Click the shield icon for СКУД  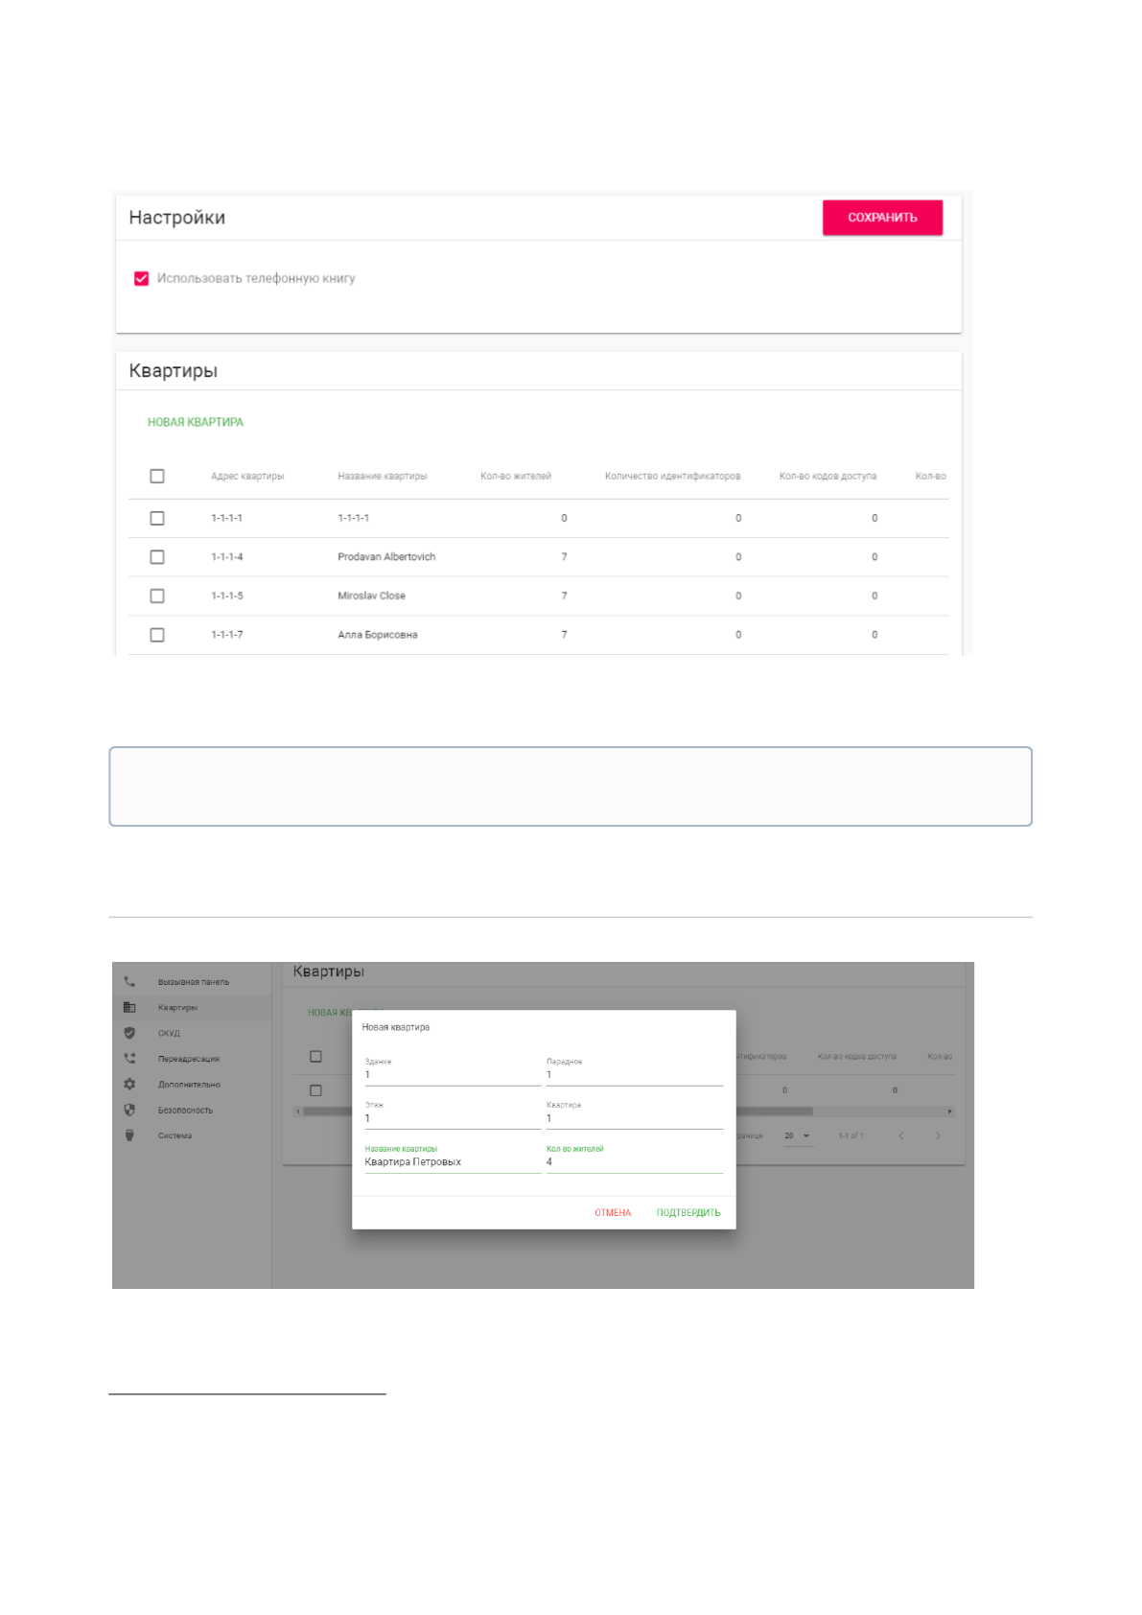(129, 1033)
